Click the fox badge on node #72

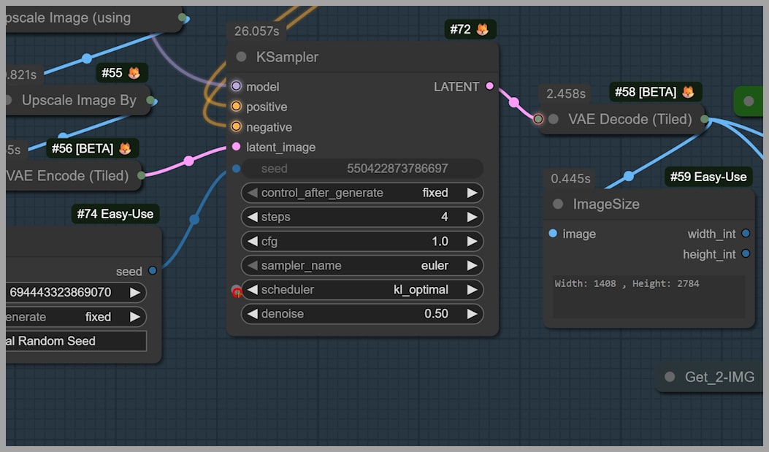click(x=482, y=30)
